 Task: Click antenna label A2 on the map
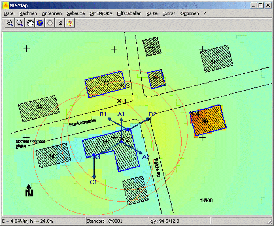tap(146, 157)
